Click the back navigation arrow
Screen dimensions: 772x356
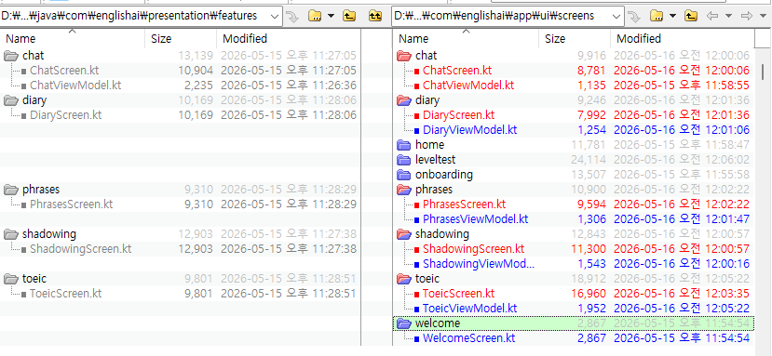pyautogui.click(x=711, y=16)
